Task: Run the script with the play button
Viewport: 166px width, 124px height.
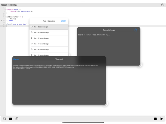Action: [161, 119]
